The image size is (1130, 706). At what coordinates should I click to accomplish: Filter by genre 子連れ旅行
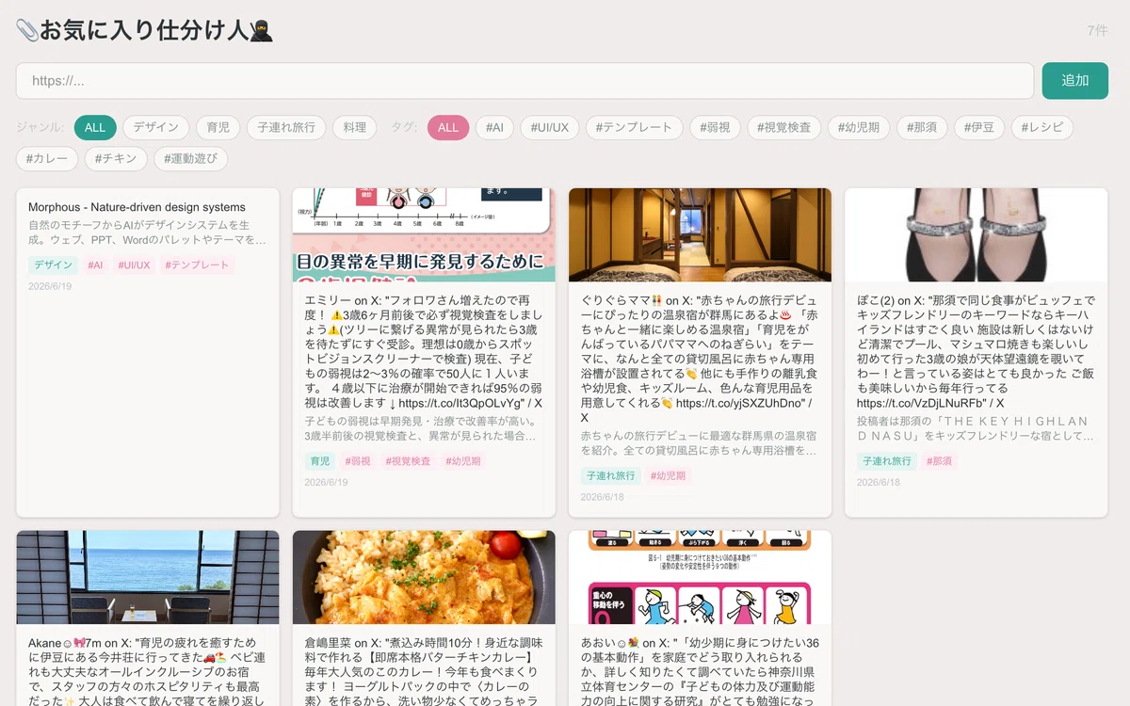[x=287, y=127]
